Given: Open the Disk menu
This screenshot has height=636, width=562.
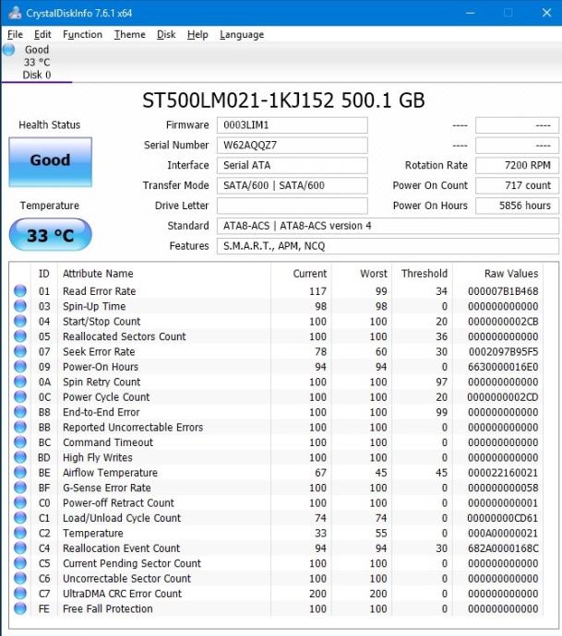Looking at the screenshot, I should 166,34.
